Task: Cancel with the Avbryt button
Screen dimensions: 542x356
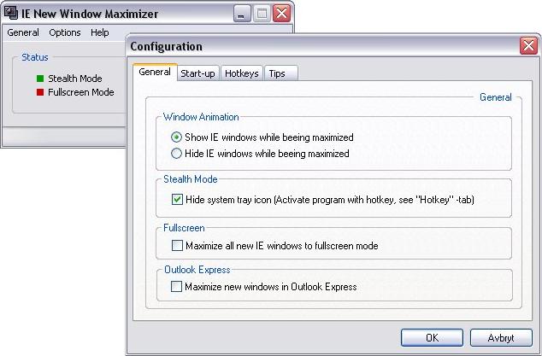Action: point(501,337)
